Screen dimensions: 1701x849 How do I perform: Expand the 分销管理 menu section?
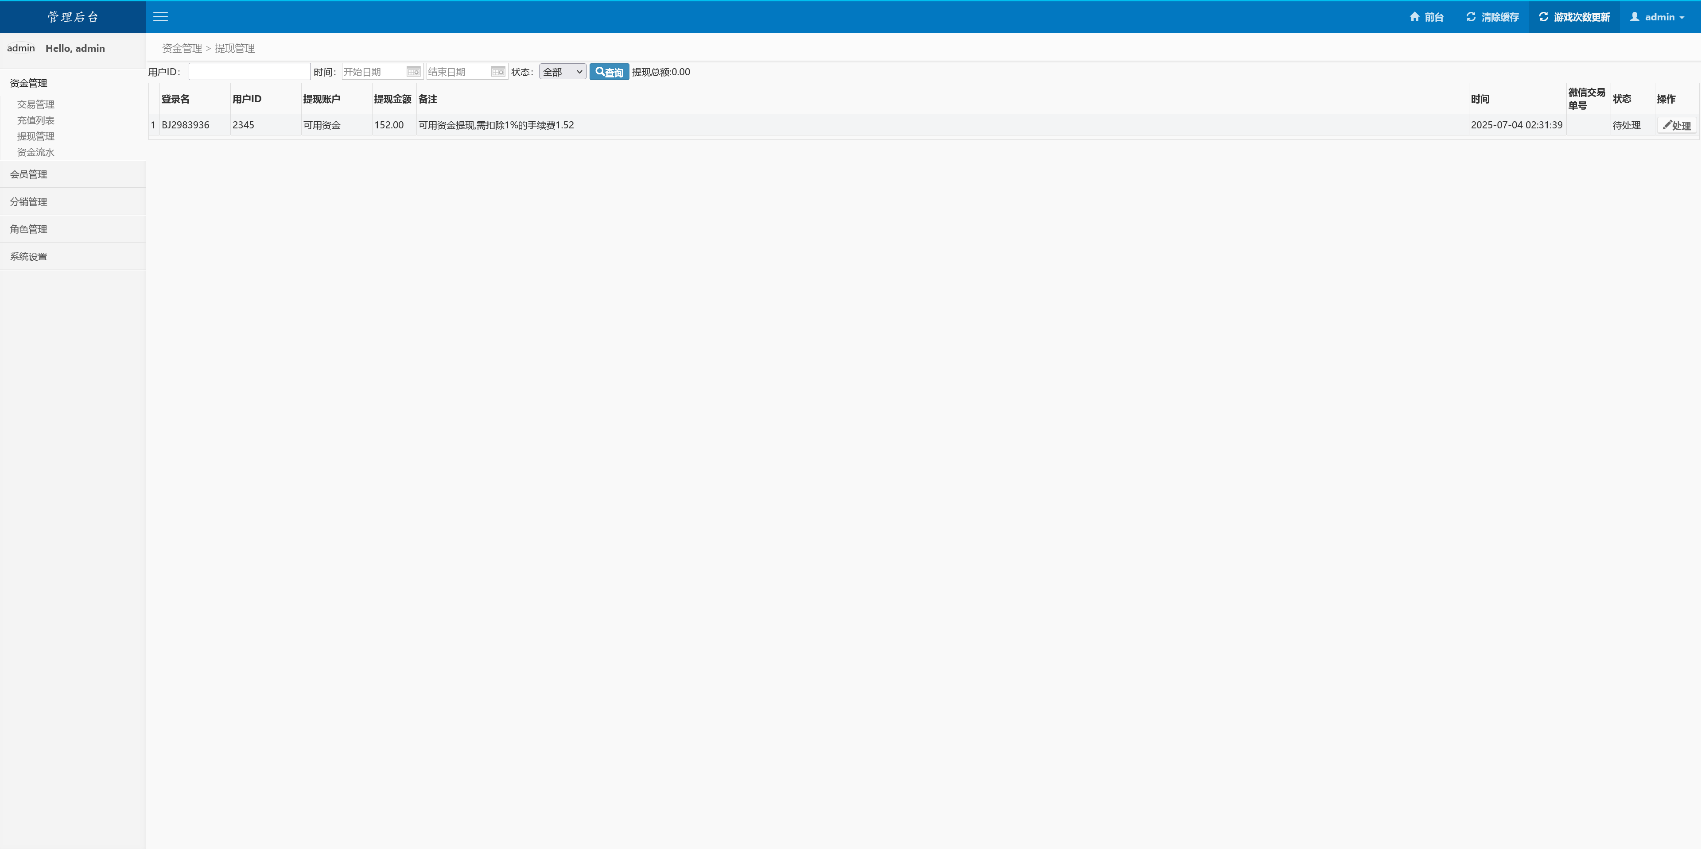click(x=28, y=202)
